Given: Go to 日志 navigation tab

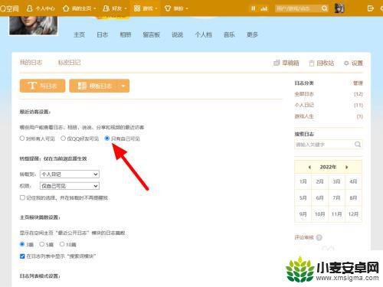Looking at the screenshot, I should (103, 34).
